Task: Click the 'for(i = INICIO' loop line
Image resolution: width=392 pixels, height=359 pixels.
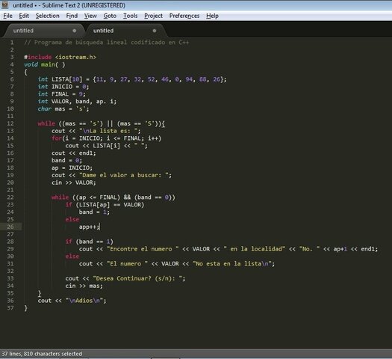Action: (x=107, y=138)
